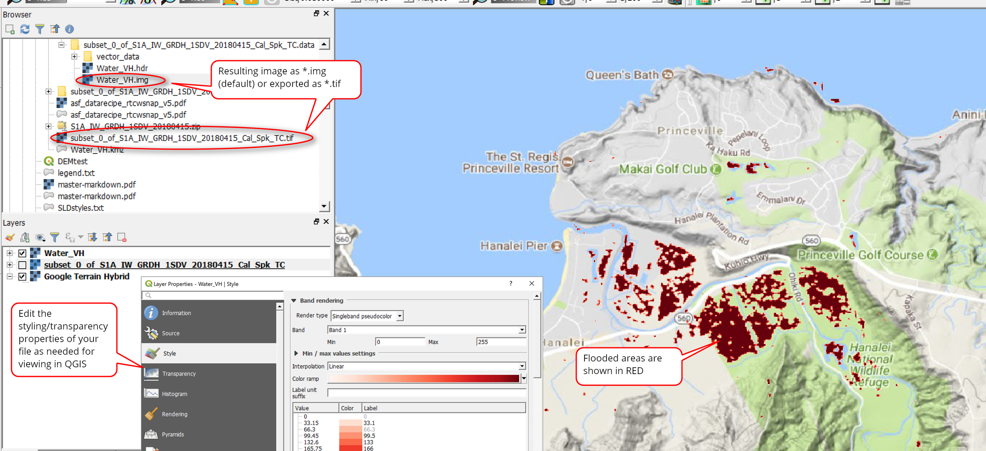Collapse Google Terrain Hybrid layer node
This screenshot has width=986, height=451.
coord(10,277)
